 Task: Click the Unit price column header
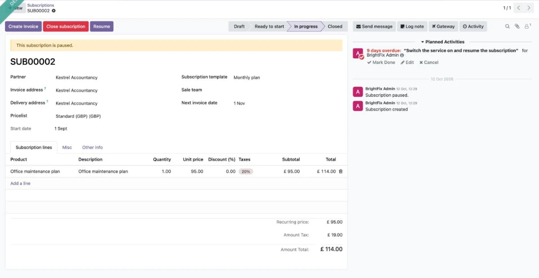(193, 159)
